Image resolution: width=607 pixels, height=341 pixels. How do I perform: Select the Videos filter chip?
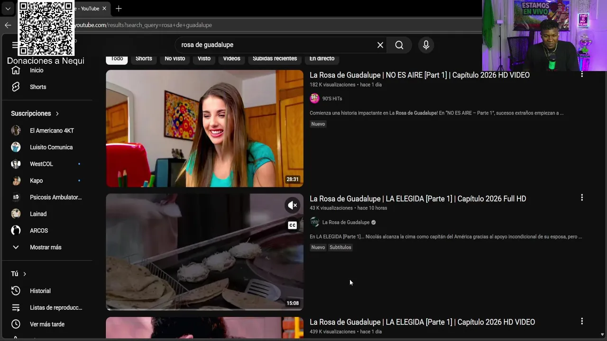[231, 59]
